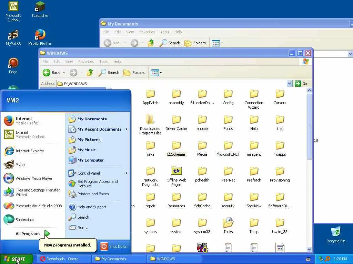Select the MyPal 68 desktop icon

coord(13,38)
